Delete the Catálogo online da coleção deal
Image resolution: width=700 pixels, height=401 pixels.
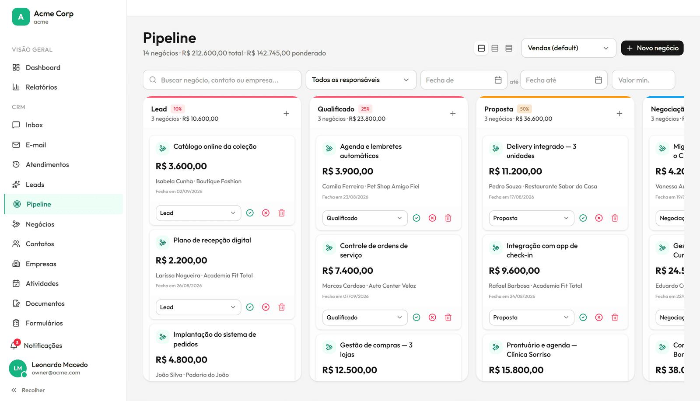tap(282, 213)
